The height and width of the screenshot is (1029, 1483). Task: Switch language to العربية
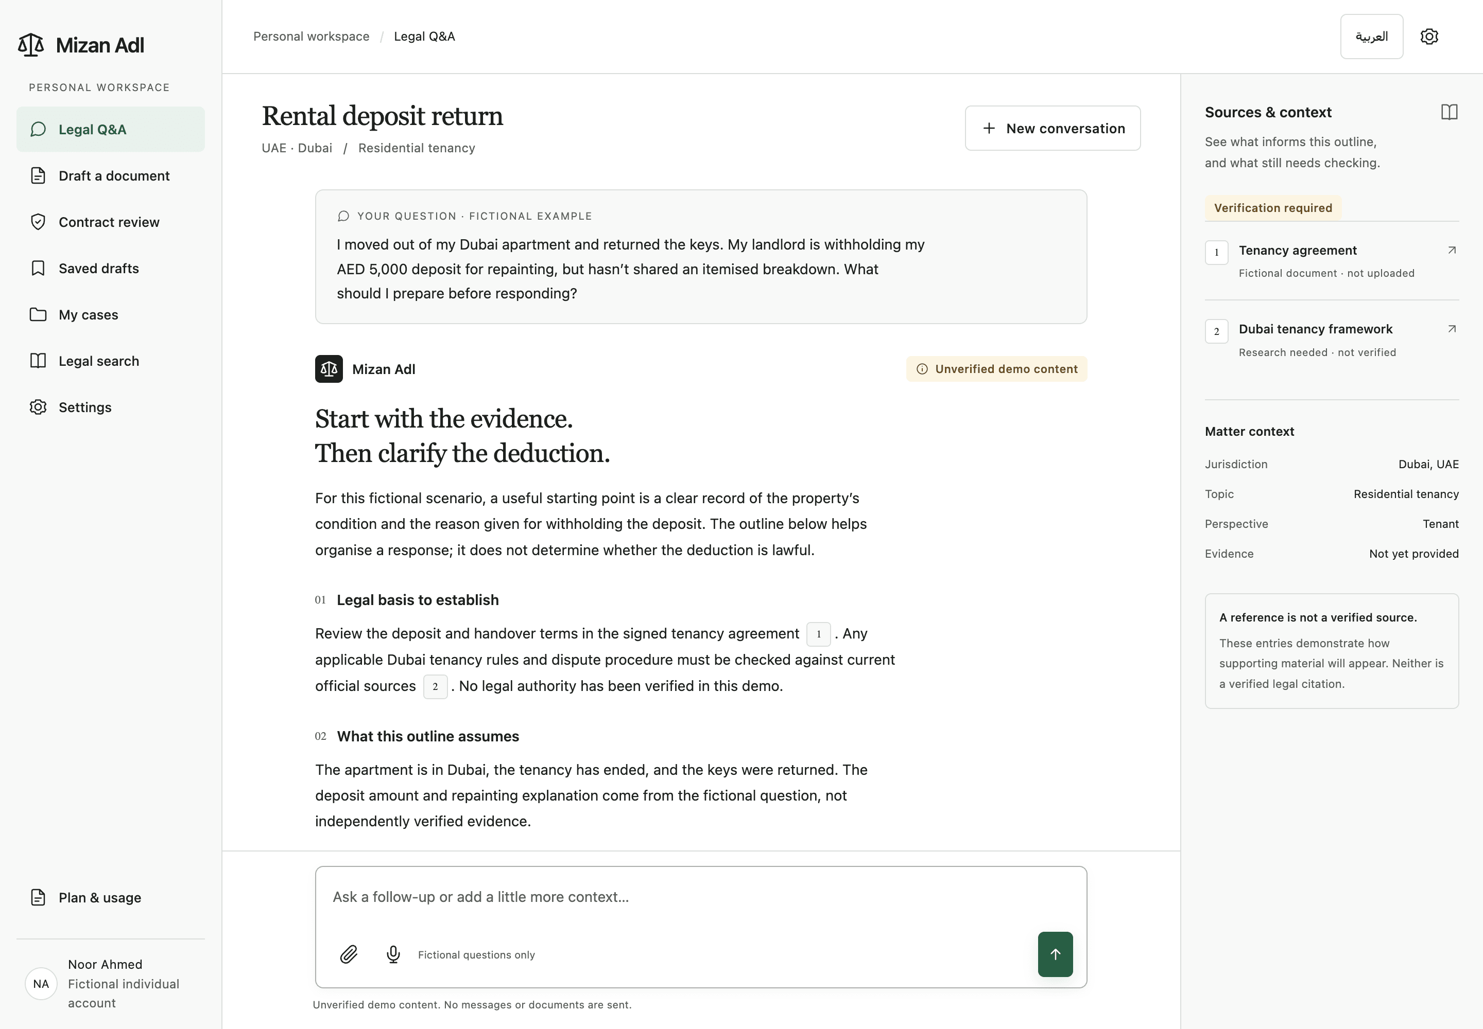1371,37
